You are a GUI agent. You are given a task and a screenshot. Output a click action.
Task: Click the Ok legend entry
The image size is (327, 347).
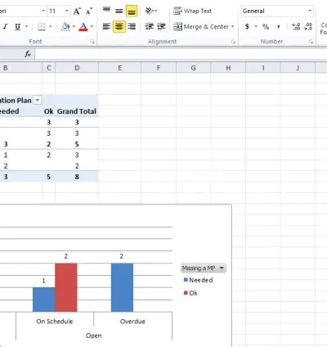(190, 293)
